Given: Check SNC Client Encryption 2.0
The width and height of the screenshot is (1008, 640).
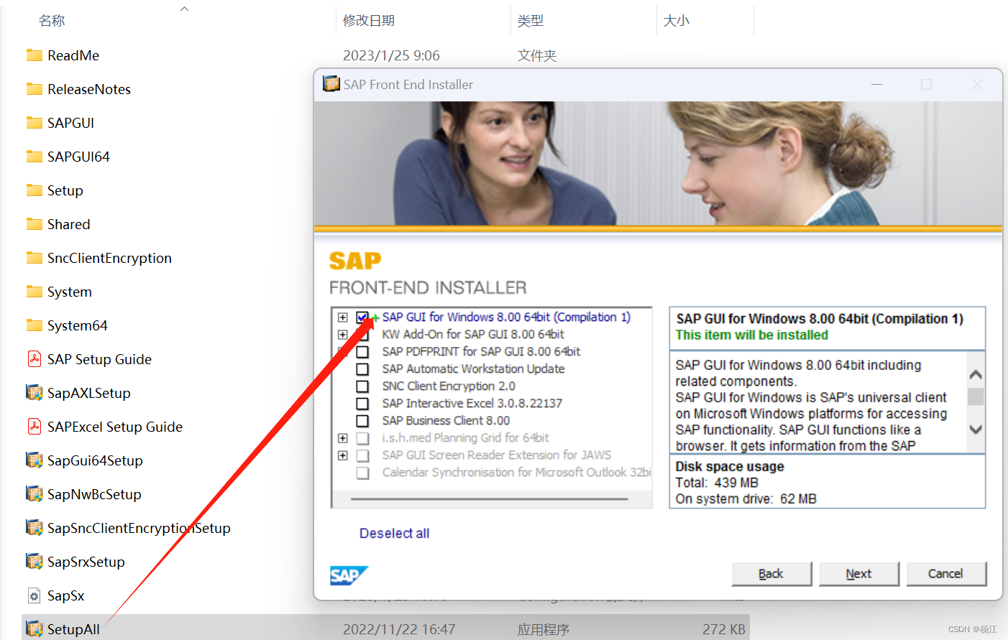Looking at the screenshot, I should click(x=362, y=386).
